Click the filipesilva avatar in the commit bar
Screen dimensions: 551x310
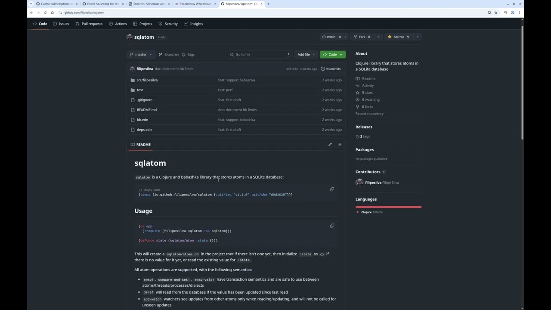132,69
